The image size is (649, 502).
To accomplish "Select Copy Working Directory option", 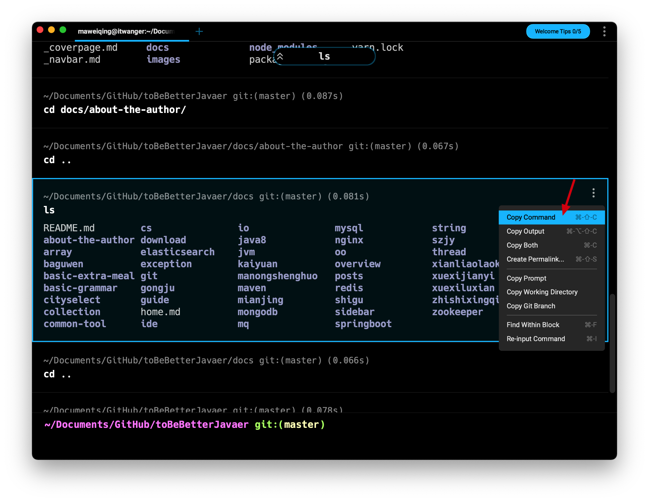I will [x=542, y=292].
